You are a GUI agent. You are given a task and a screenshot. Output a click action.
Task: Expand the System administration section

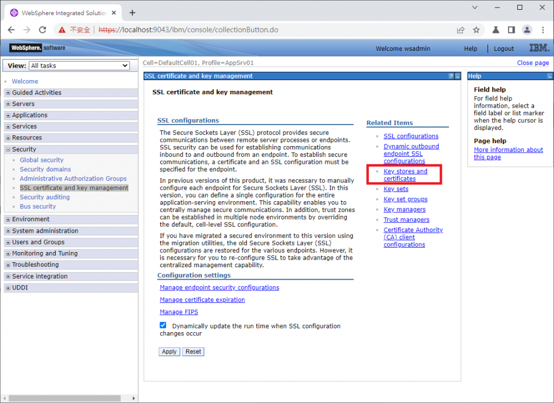[x=8, y=231]
